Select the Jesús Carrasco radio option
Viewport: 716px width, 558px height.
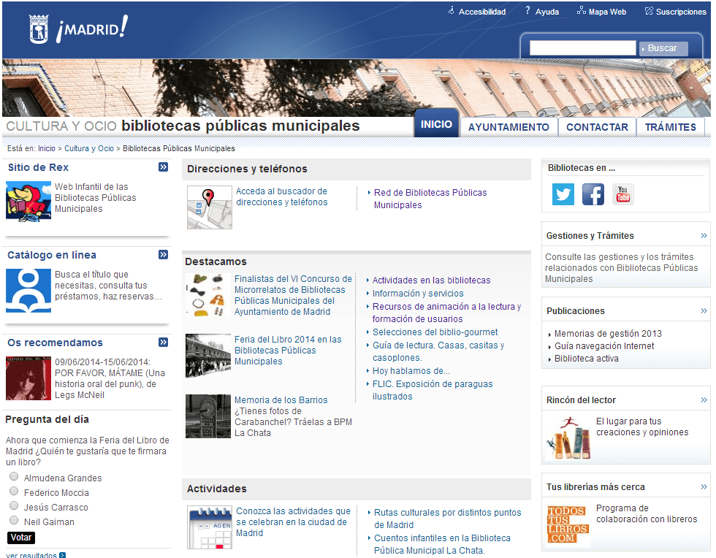[14, 506]
